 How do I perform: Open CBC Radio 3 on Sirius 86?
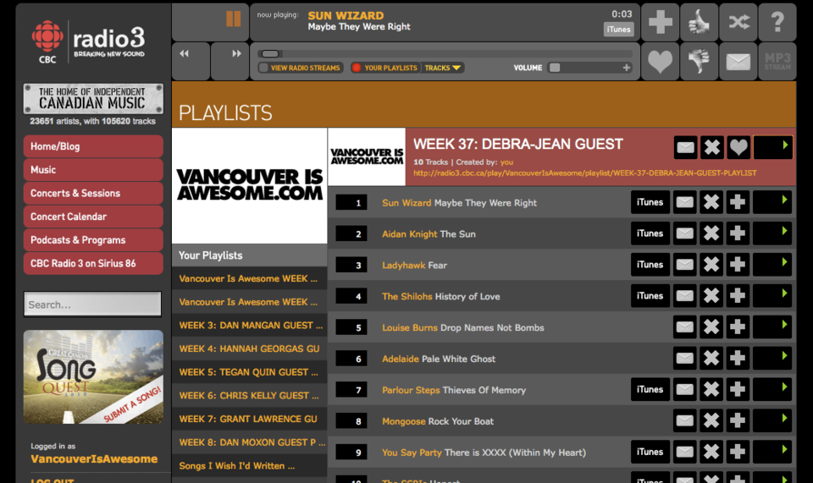tap(93, 264)
